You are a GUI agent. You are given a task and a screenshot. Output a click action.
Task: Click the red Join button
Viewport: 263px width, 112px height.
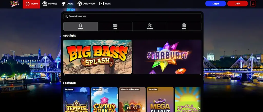[238, 4]
